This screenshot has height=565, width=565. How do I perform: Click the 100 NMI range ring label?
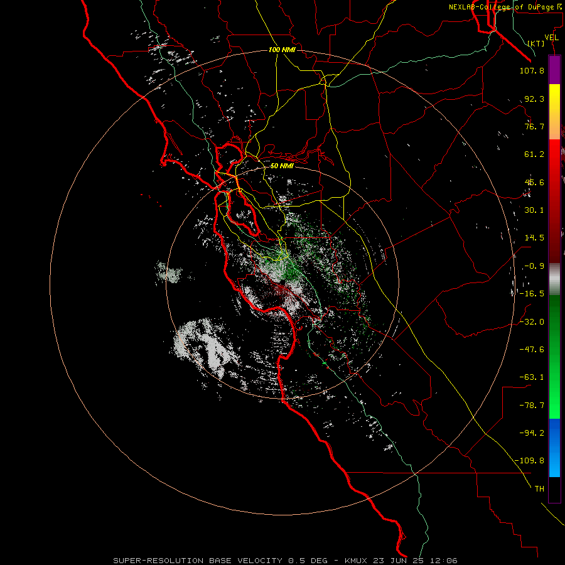(282, 50)
